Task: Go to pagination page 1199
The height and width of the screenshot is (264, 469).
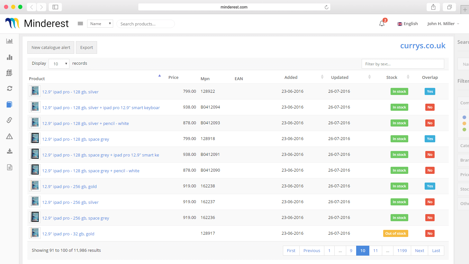Action: click(402, 250)
